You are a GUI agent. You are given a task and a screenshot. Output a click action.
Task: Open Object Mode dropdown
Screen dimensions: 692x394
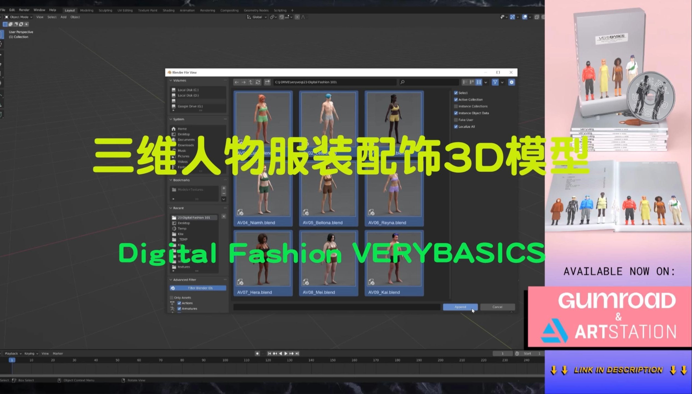point(18,17)
